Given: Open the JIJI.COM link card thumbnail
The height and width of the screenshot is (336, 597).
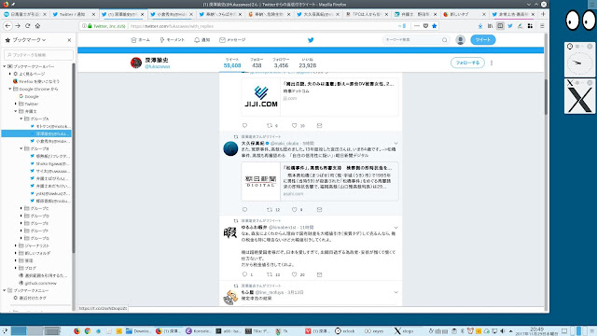Looking at the screenshot, I should click(x=261, y=97).
